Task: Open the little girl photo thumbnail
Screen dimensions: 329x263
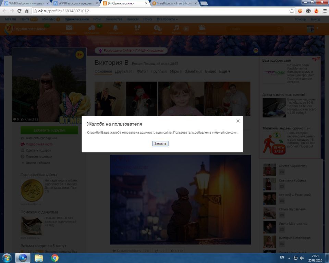Action: click(x=181, y=99)
